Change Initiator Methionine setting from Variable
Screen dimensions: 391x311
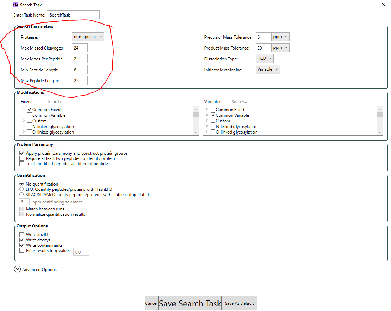pos(267,69)
